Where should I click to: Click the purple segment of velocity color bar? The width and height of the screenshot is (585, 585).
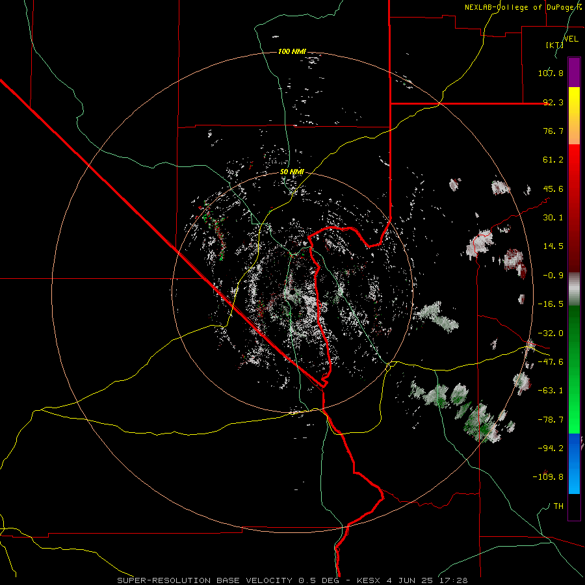pos(574,72)
